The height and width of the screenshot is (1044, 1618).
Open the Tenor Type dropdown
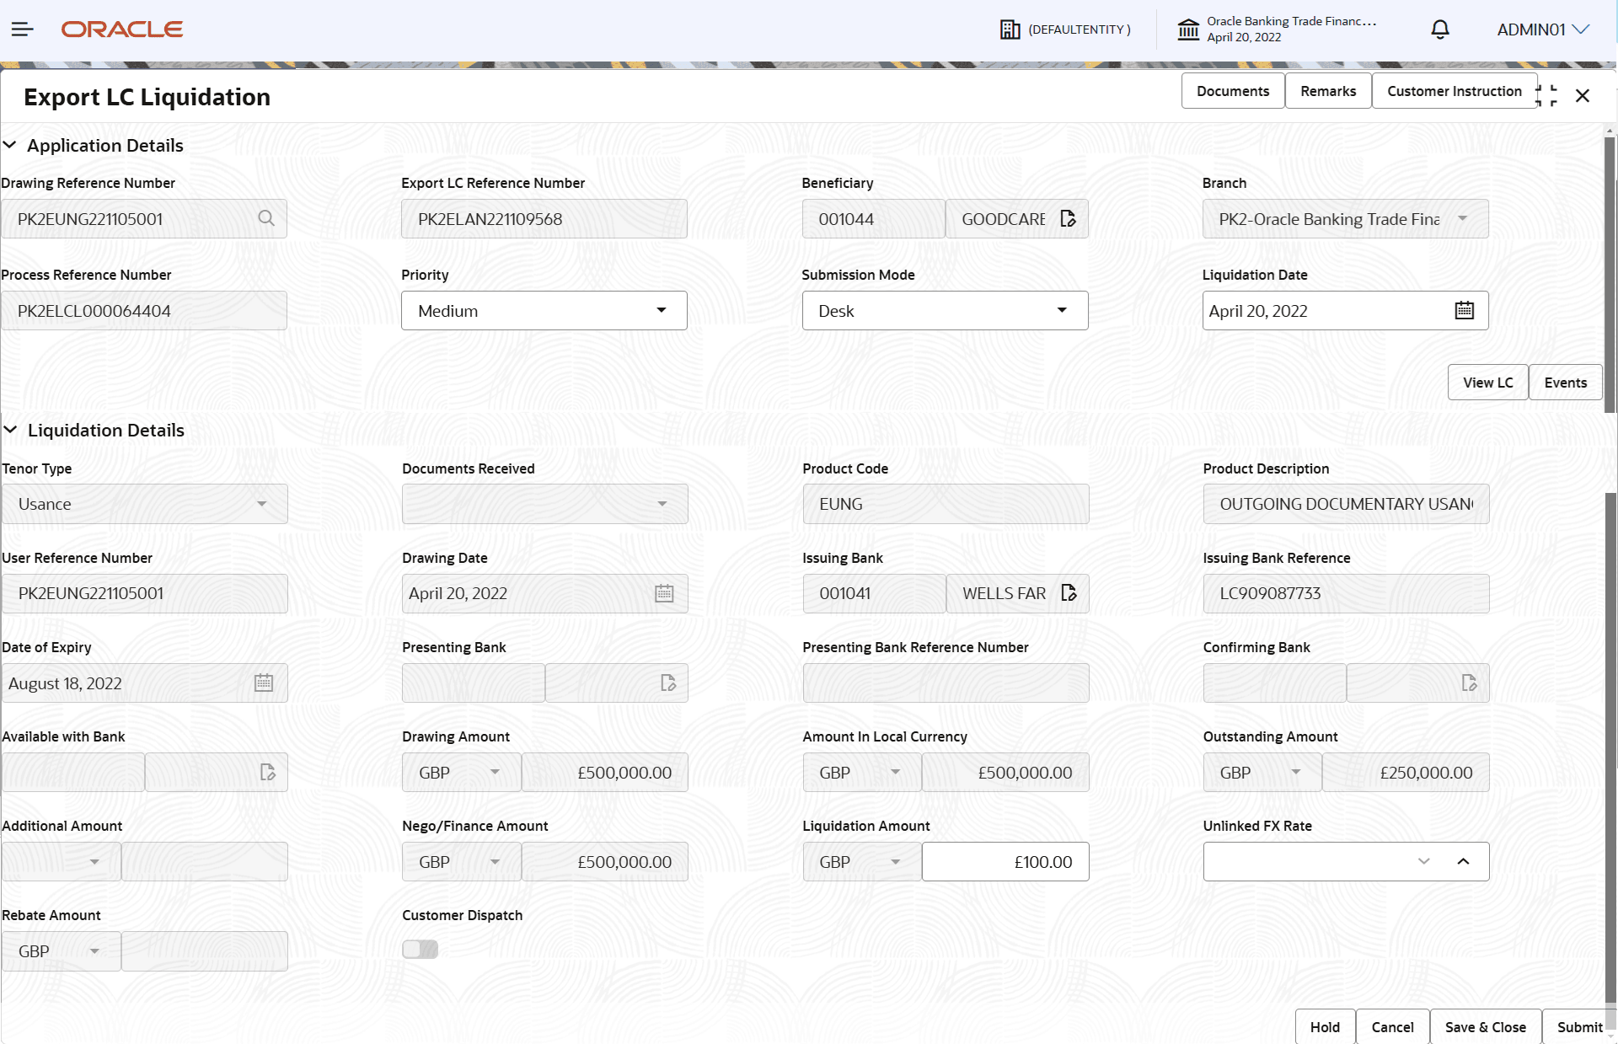(261, 503)
